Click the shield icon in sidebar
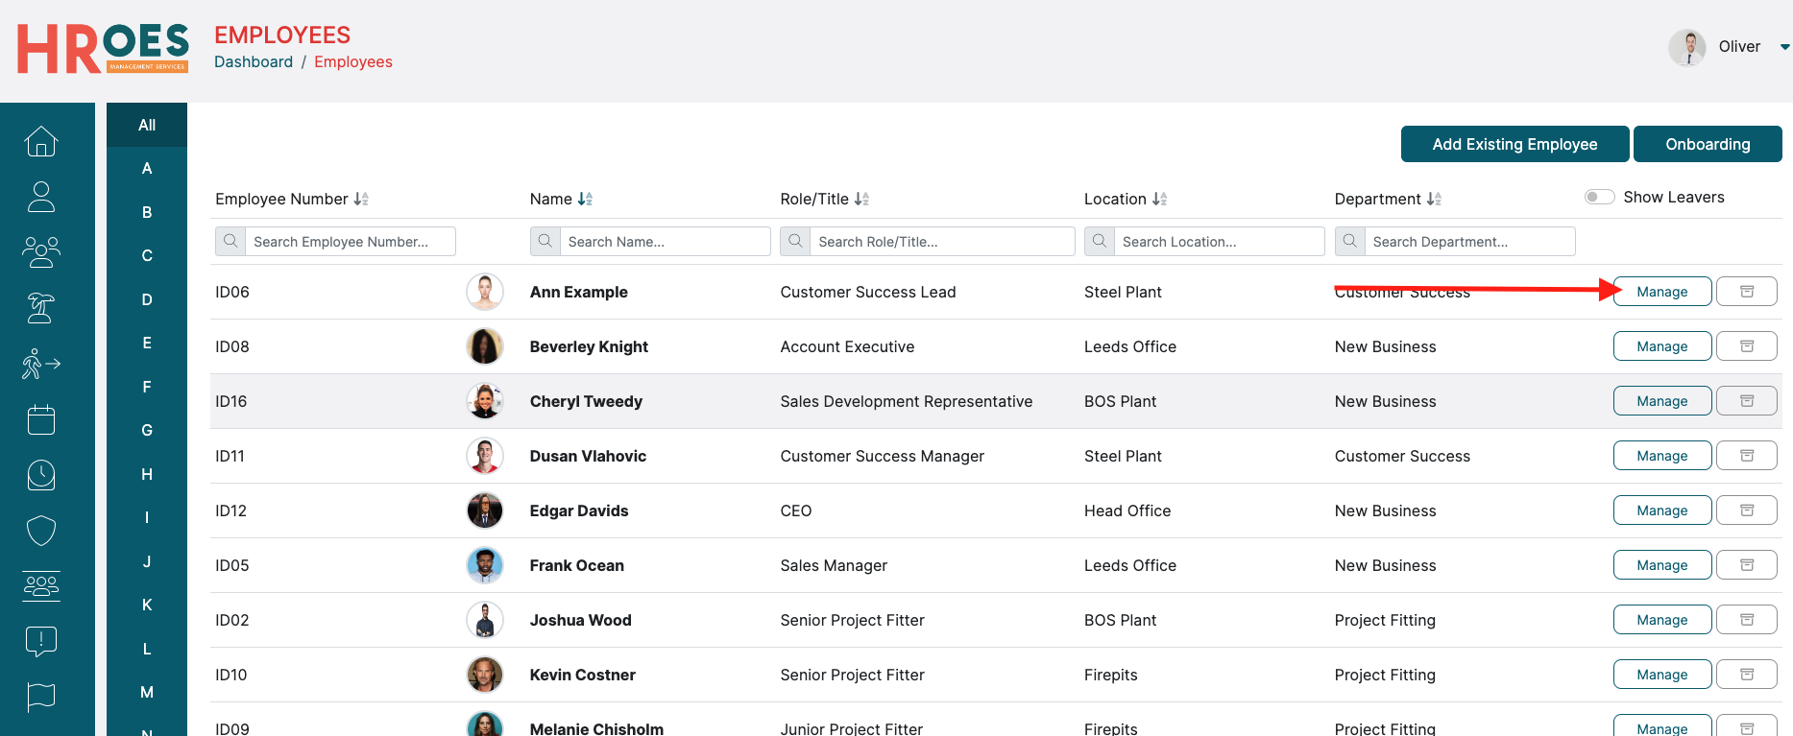Image resolution: width=1793 pixels, height=736 pixels. point(41,530)
